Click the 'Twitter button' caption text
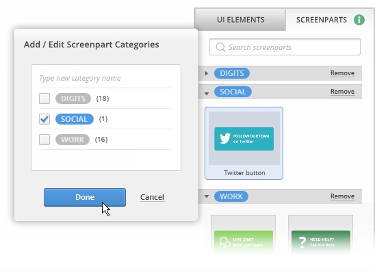The image size is (375, 273). coord(244,173)
